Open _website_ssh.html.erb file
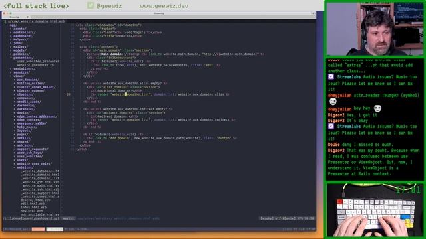 pyautogui.click(x=40, y=189)
